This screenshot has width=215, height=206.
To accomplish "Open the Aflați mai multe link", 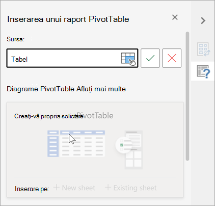I will tap(101, 89).
